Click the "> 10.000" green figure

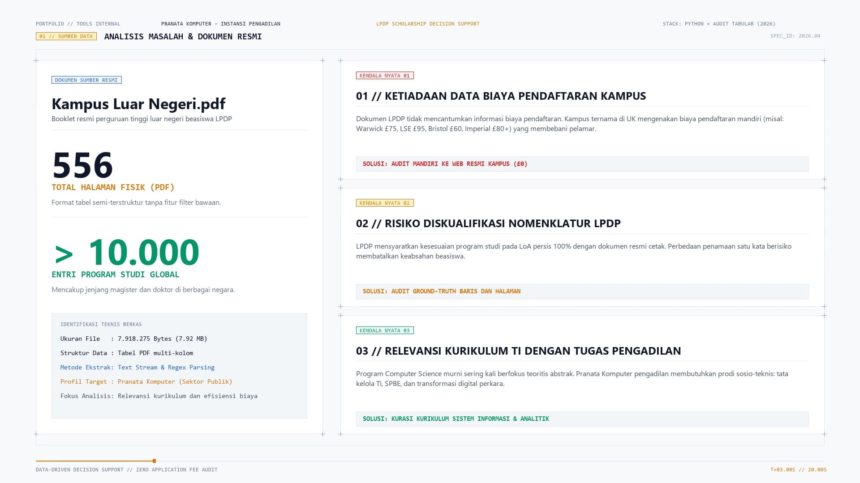127,252
